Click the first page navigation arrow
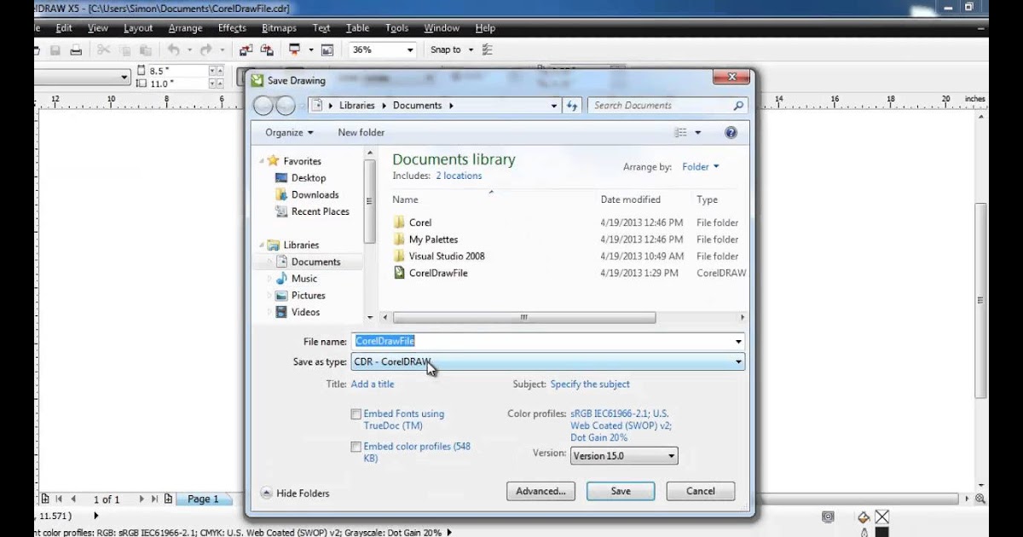Viewport: 1023px width, 537px height. click(x=59, y=499)
